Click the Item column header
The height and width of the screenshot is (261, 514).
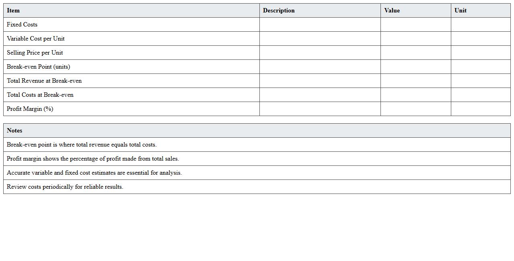[13, 10]
